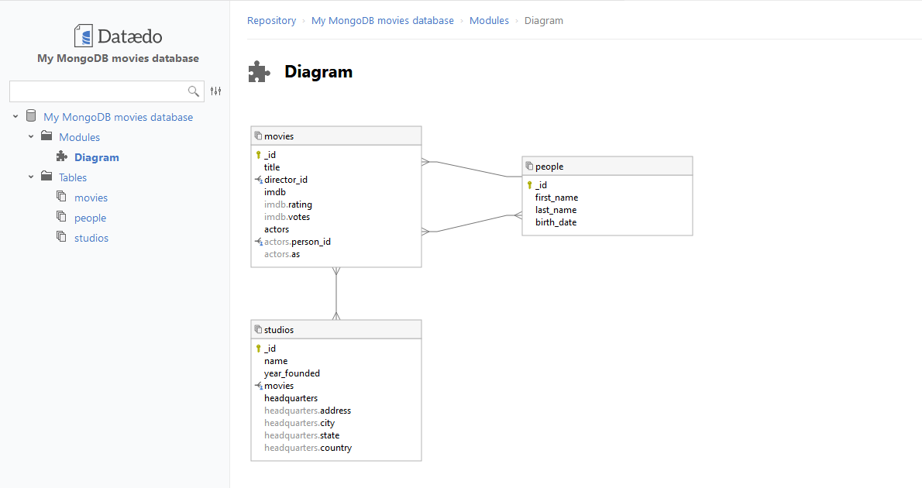Click the table icon in the people diagram header
922x488 pixels.
(x=529, y=166)
